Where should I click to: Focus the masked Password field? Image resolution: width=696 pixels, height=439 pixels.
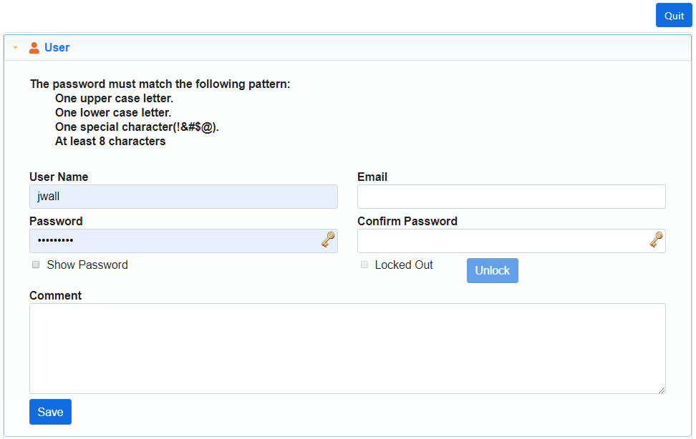tap(172, 241)
